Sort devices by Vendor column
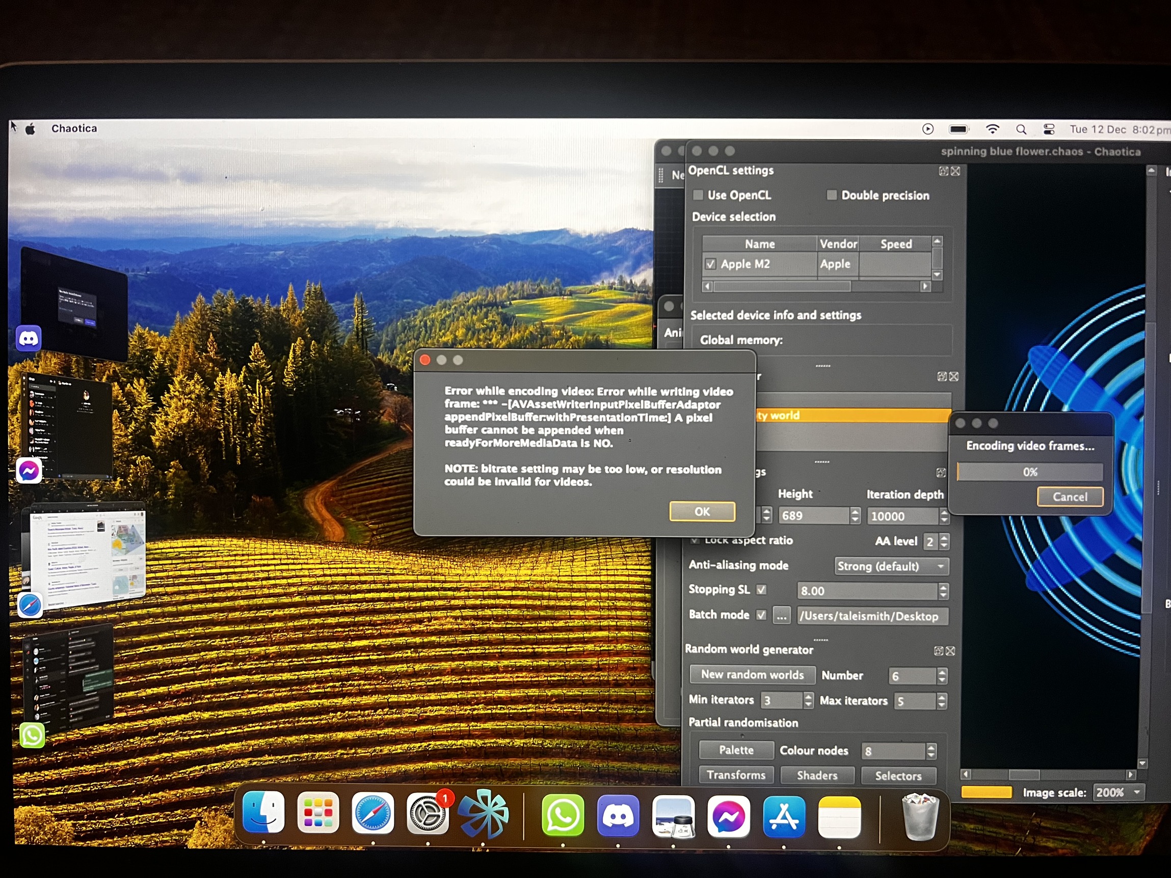The width and height of the screenshot is (1171, 878). point(838,243)
